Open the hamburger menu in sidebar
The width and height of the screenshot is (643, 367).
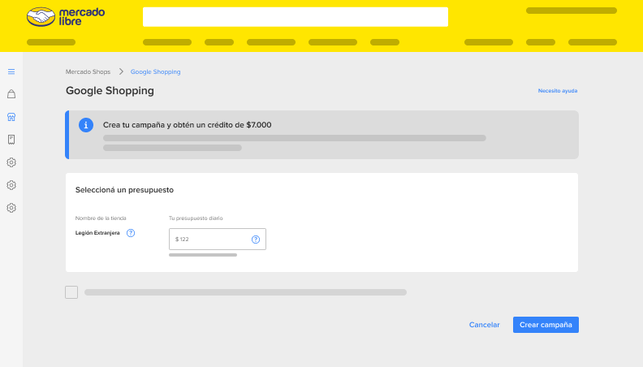click(11, 71)
